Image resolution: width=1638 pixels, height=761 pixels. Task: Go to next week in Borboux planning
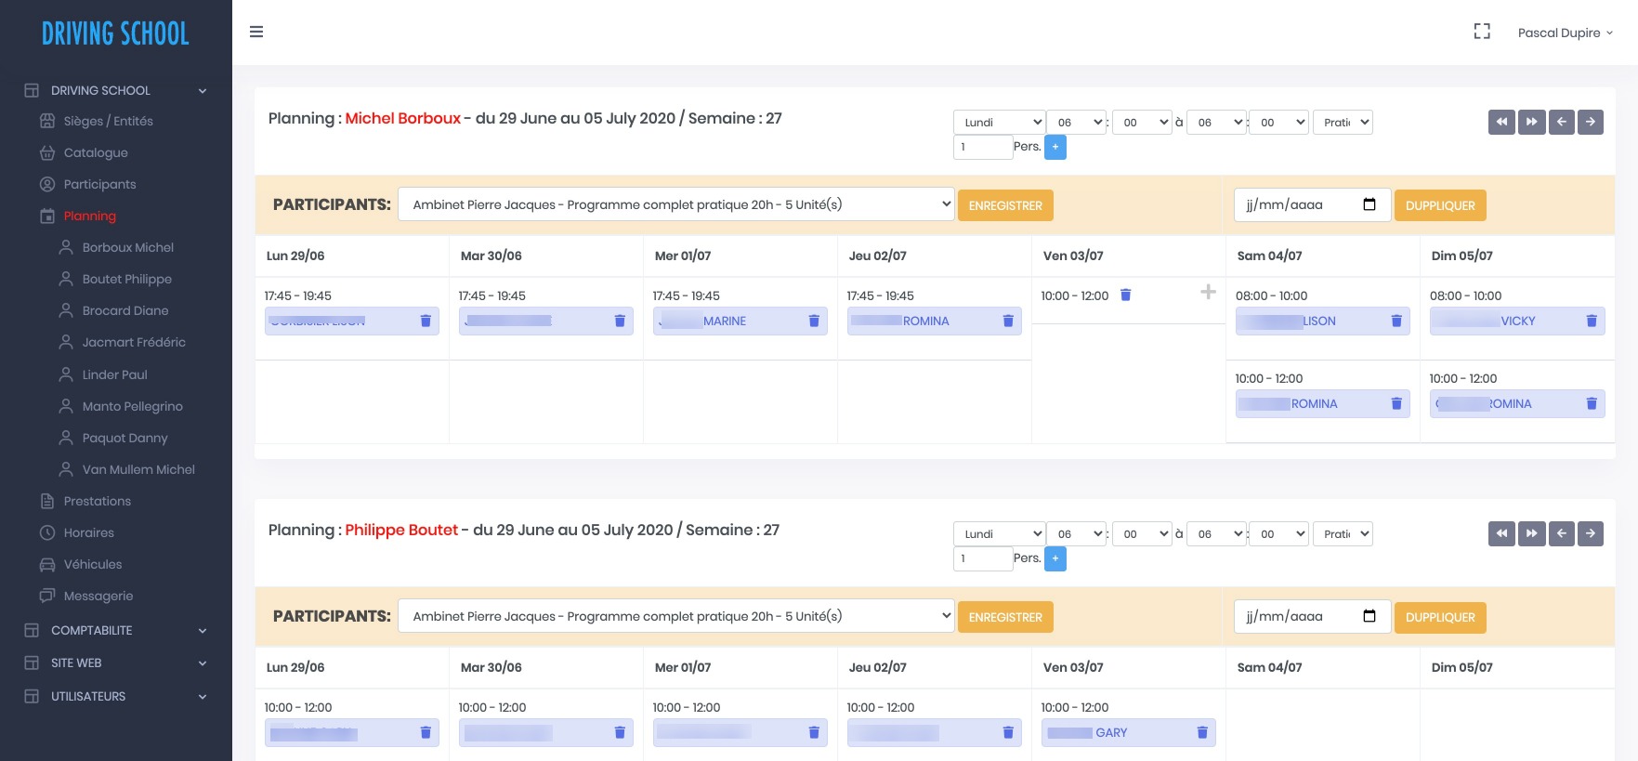(x=1591, y=122)
